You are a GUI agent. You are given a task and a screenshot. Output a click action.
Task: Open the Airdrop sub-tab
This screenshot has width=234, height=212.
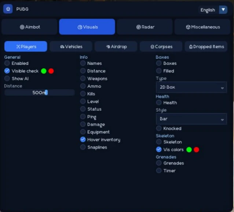(x=116, y=47)
